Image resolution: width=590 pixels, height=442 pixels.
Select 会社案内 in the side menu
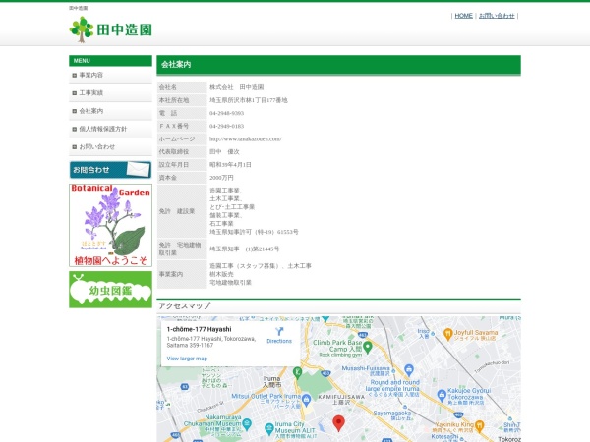(110, 111)
